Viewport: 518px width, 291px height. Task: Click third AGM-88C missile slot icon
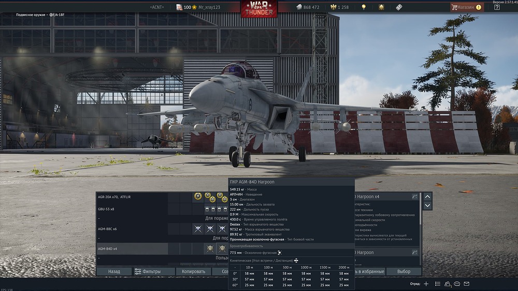click(x=222, y=228)
